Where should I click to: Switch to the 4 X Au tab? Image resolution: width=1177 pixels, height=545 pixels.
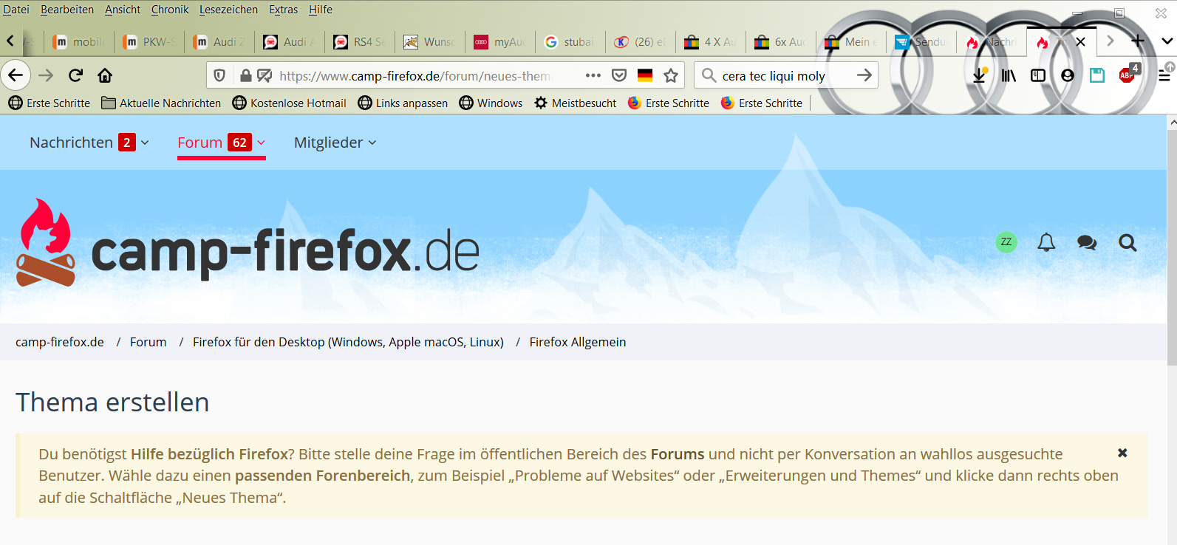coord(711,42)
